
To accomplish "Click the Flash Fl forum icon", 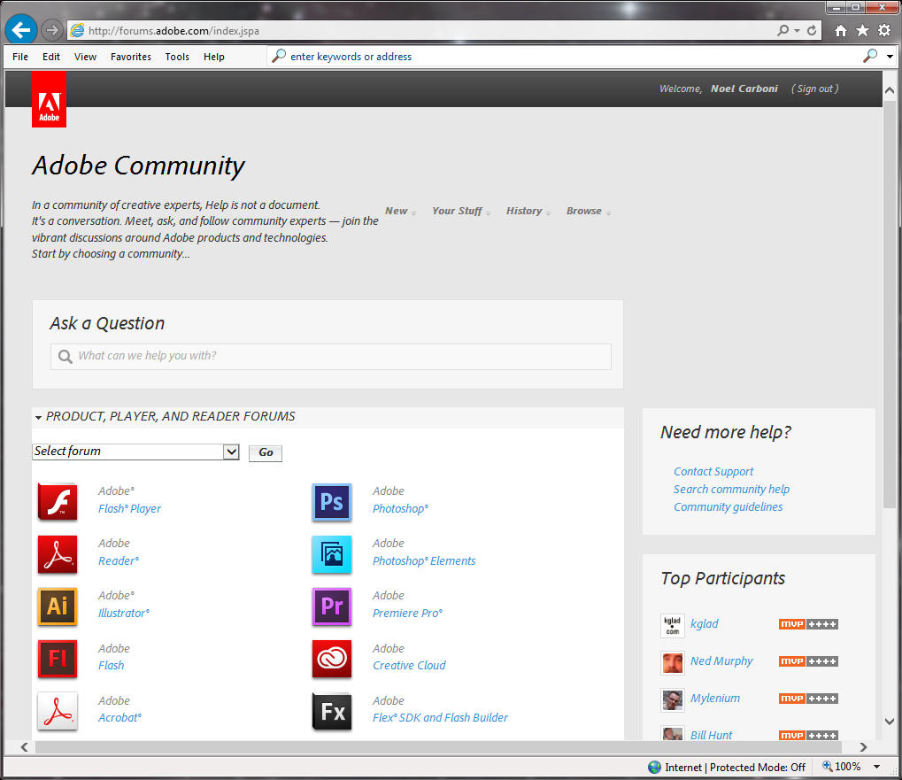I will 58,659.
